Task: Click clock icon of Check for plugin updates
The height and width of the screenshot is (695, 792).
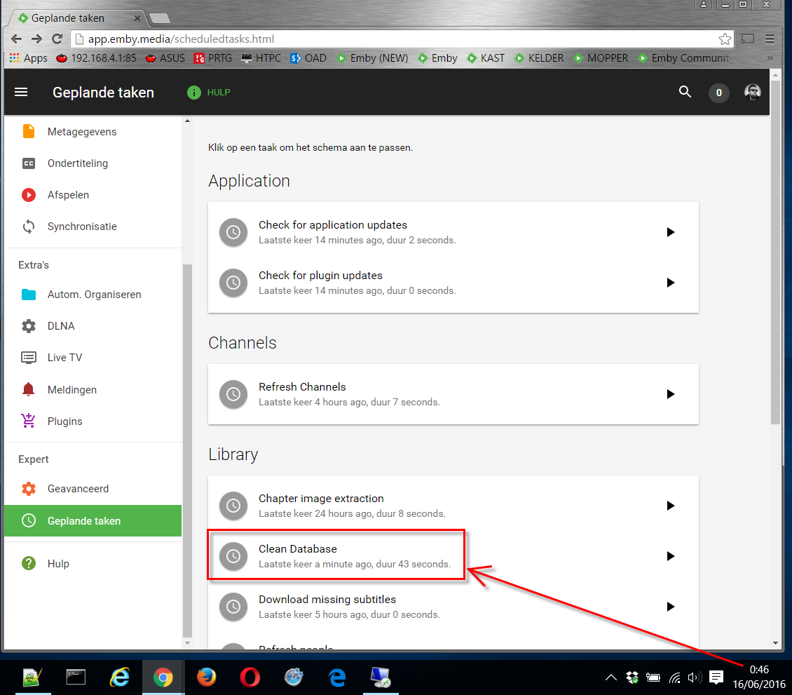Action: click(233, 283)
